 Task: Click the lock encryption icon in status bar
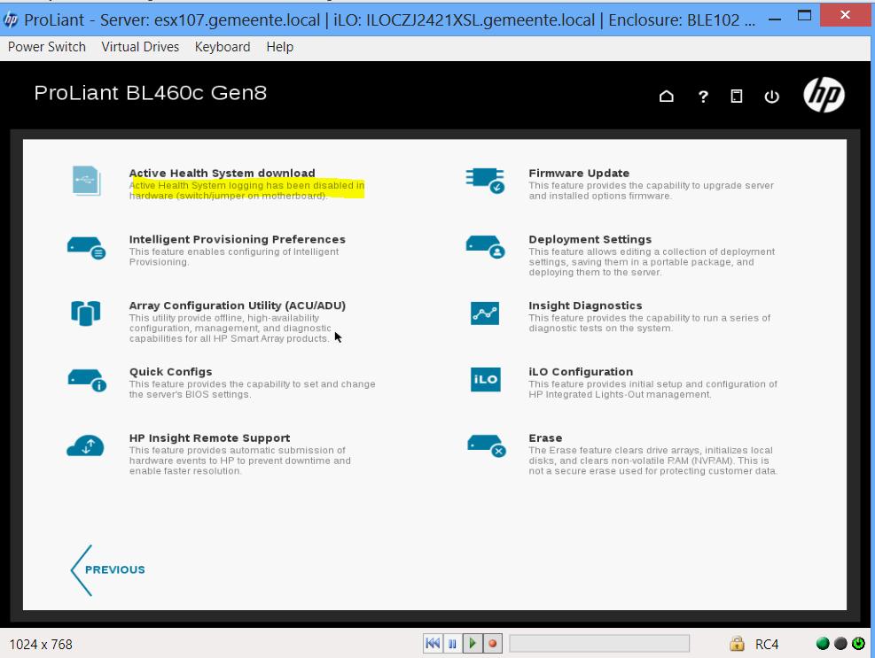736,644
